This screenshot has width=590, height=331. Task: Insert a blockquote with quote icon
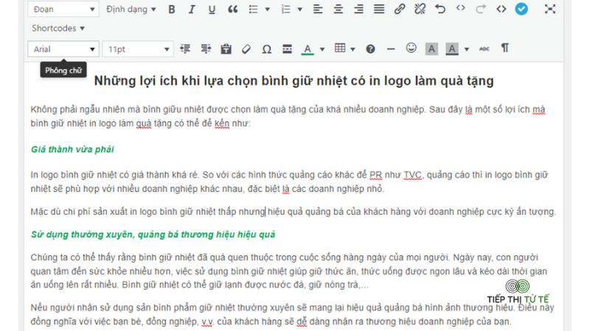pos(232,9)
